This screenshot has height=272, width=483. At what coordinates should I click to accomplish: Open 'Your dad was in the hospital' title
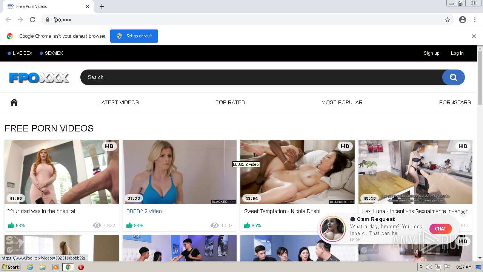click(42, 211)
